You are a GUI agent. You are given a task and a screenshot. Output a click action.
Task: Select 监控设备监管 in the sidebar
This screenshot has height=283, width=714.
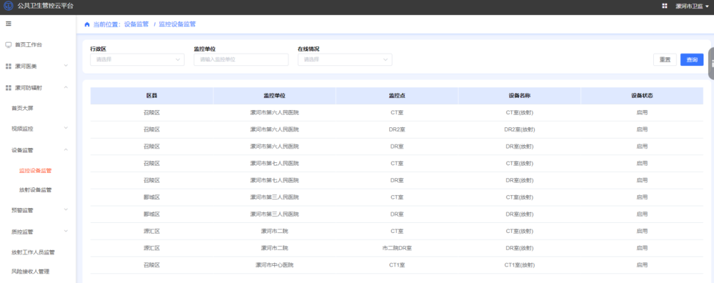[x=36, y=171]
